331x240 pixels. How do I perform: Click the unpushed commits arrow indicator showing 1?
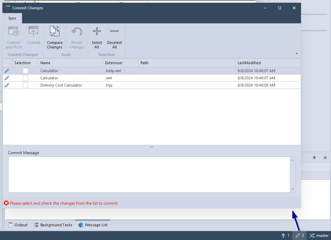click(285, 236)
